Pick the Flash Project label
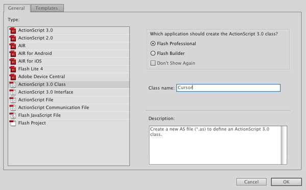The image size is (306, 190). click(32, 123)
